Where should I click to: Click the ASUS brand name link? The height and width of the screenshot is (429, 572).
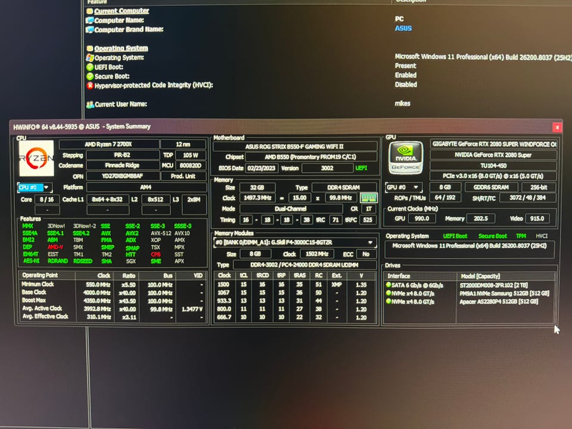pyautogui.click(x=403, y=29)
